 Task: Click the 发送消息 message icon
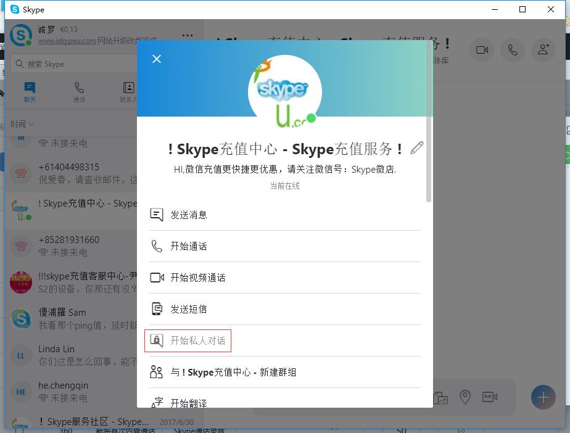pyautogui.click(x=157, y=215)
